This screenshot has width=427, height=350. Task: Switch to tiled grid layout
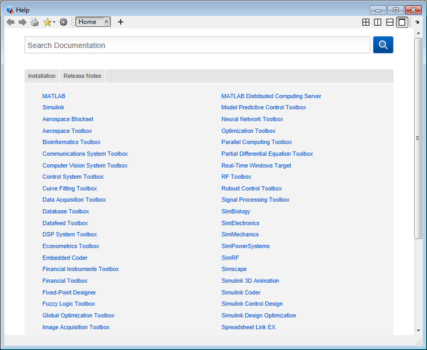(x=366, y=22)
